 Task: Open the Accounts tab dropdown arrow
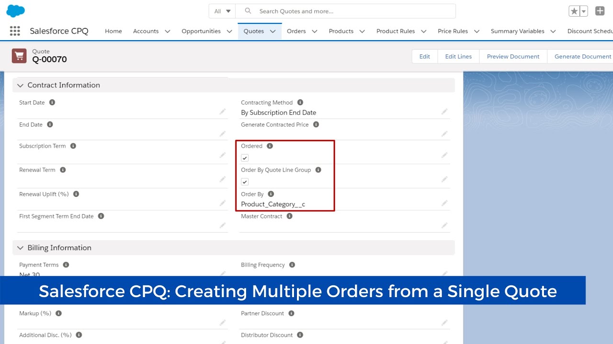pyautogui.click(x=167, y=31)
